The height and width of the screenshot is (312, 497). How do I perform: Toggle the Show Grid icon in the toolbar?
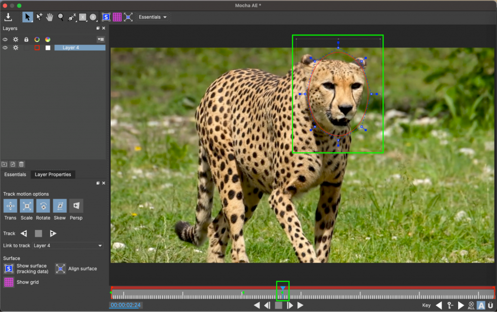117,17
